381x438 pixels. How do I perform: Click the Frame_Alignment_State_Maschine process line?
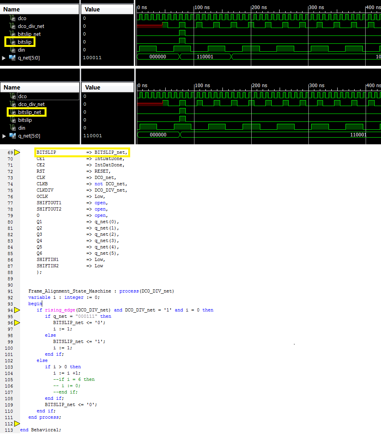[101, 291]
